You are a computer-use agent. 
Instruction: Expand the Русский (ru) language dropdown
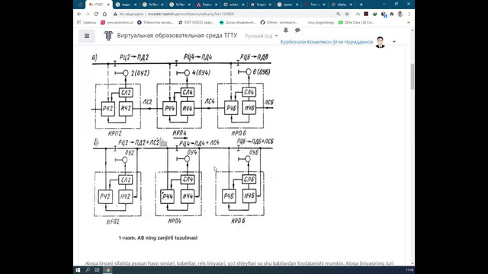point(261,36)
